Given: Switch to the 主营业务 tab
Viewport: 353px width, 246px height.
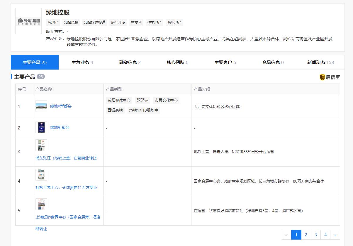Looking at the screenshot, I should click(82, 62).
